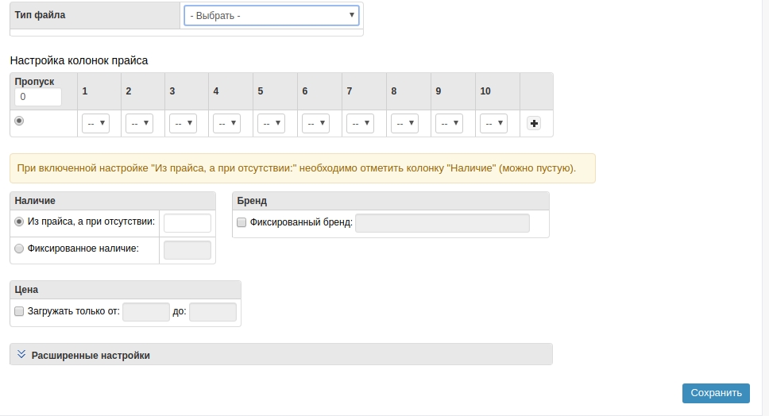Click input next to 'Из прайса, а при отсутствии'

(187, 223)
